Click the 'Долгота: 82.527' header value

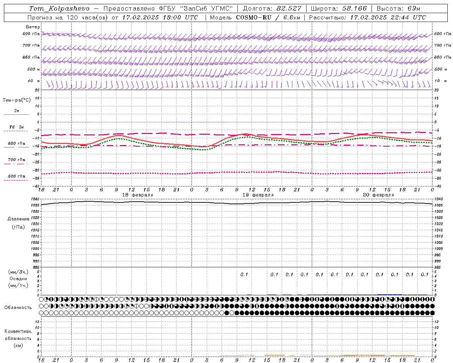coord(272,9)
